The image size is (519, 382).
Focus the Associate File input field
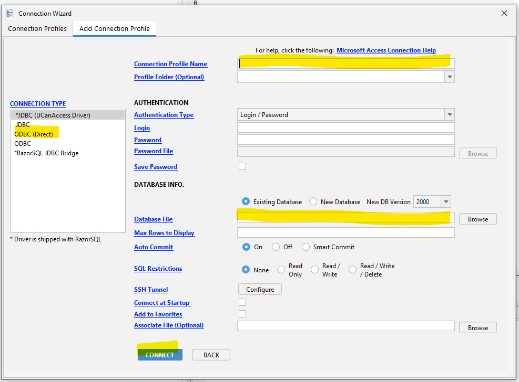(x=346, y=326)
